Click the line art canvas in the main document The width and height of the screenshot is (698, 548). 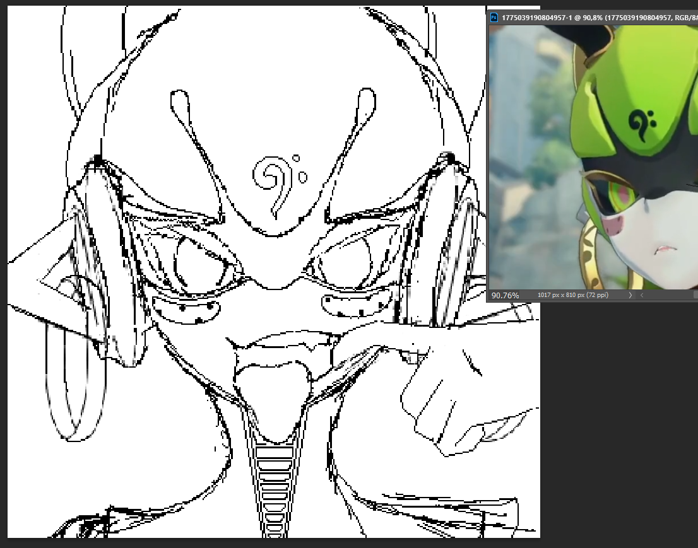coord(274,272)
